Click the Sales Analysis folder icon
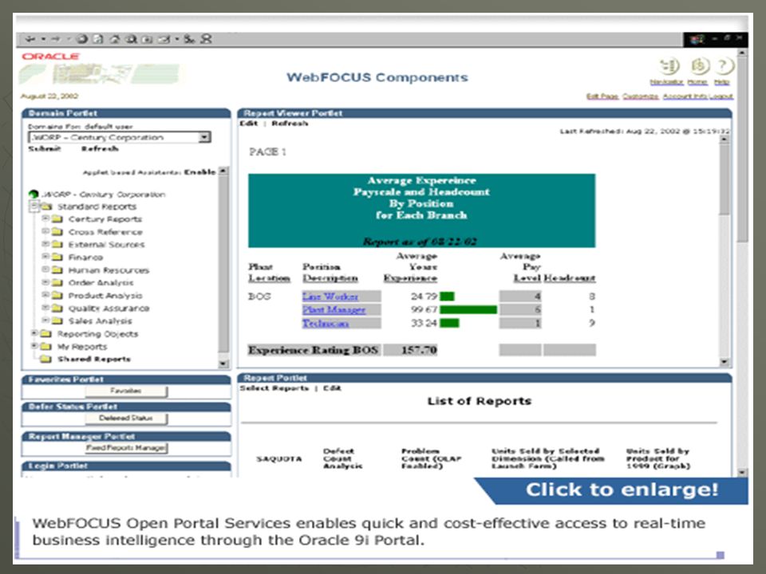Screen dimensions: 766x574 pyautogui.click(x=57, y=320)
